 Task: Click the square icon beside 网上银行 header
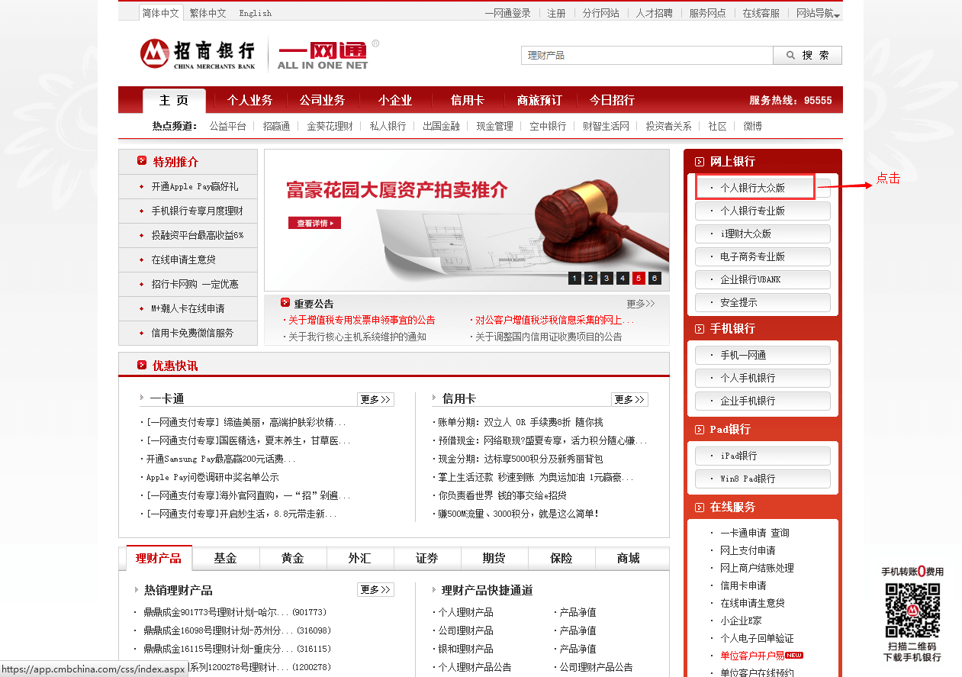(700, 162)
